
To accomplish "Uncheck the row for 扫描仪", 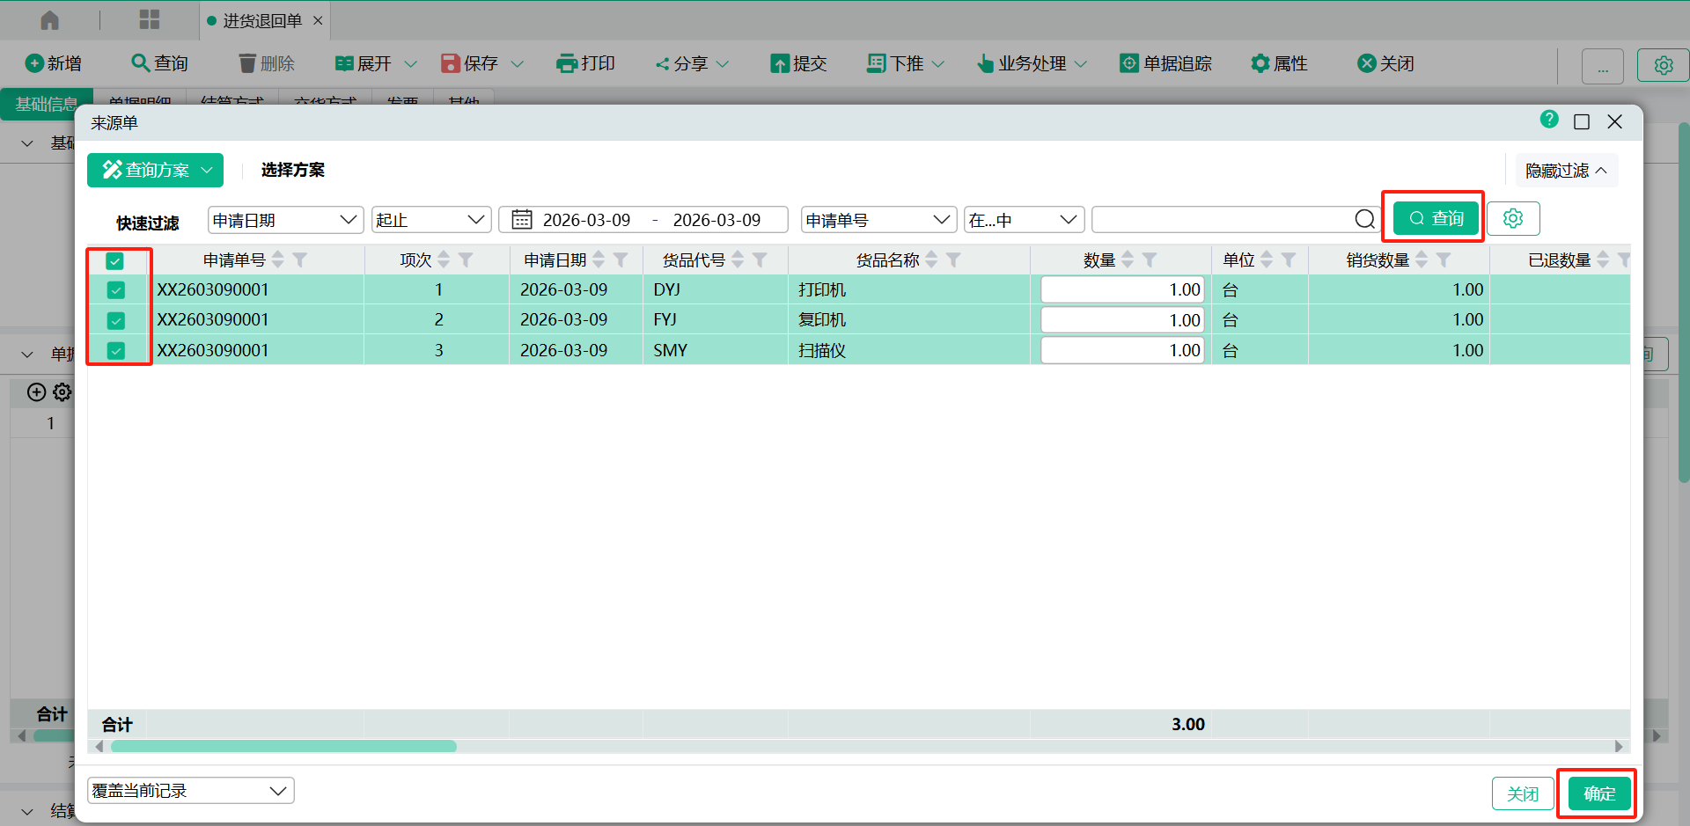I will 116,351.
